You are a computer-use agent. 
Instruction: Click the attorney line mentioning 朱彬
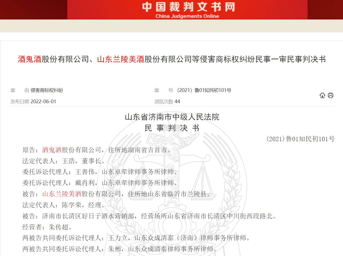pos(120,249)
